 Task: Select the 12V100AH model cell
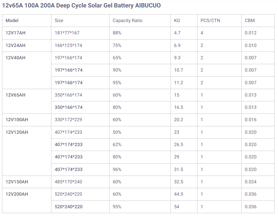tap(17, 120)
